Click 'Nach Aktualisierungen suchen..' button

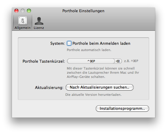click(100, 87)
